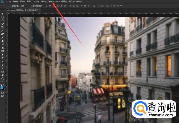
Task: Open the Auto-Select layer/group dropdown
Action: tap(24, 6)
